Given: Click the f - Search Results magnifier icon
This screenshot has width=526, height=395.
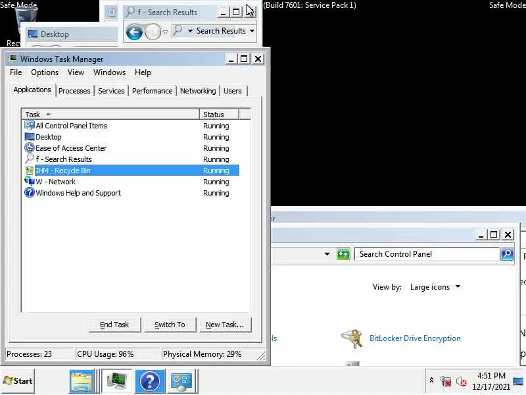Looking at the screenshot, I should pyautogui.click(x=29, y=159).
